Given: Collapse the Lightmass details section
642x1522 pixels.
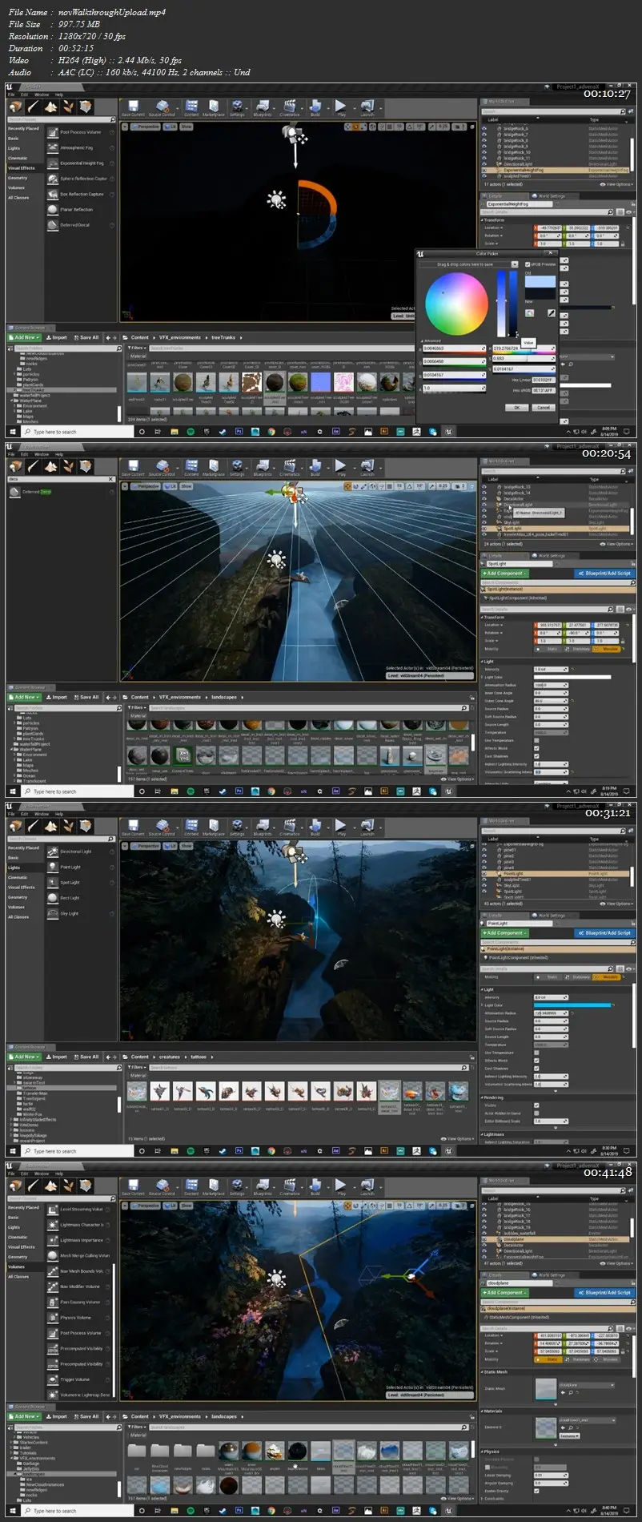Looking at the screenshot, I should tap(482, 1134).
